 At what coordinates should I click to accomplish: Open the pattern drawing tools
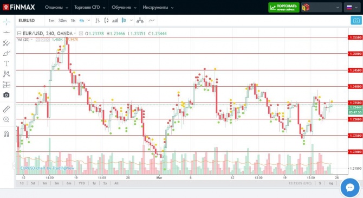pyautogui.click(x=7, y=74)
